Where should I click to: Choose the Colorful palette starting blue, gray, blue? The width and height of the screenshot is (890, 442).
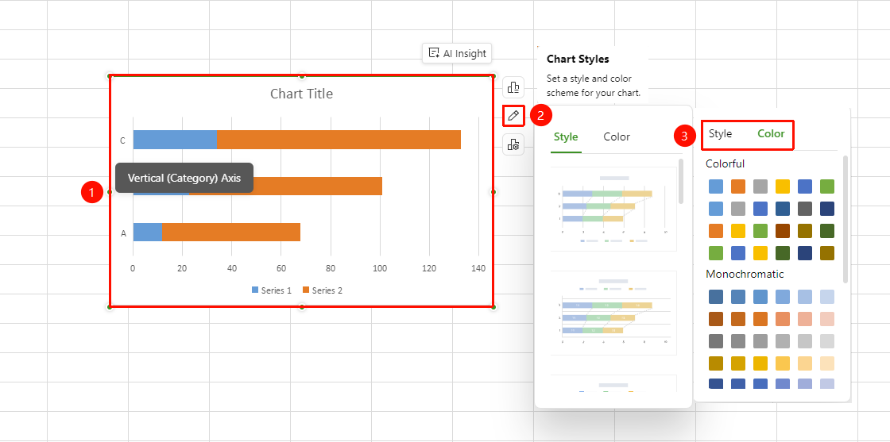[772, 209]
